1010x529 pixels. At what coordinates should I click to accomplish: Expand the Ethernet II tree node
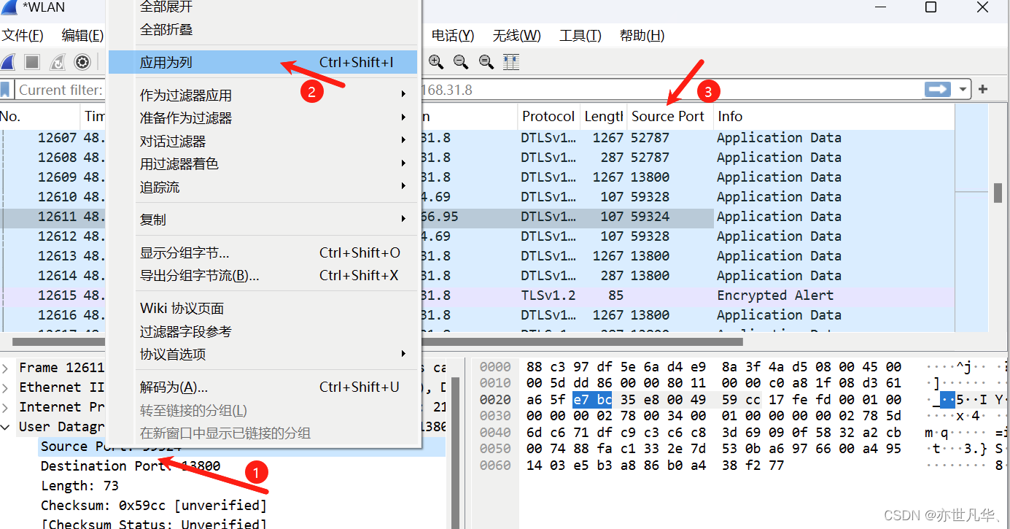coord(6,387)
